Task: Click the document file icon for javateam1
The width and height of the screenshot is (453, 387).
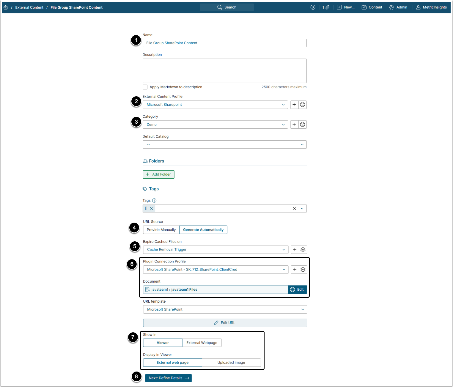Action: click(147, 290)
